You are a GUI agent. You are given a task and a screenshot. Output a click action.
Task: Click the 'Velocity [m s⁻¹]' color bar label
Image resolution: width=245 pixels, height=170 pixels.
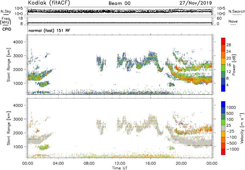tap(242, 128)
